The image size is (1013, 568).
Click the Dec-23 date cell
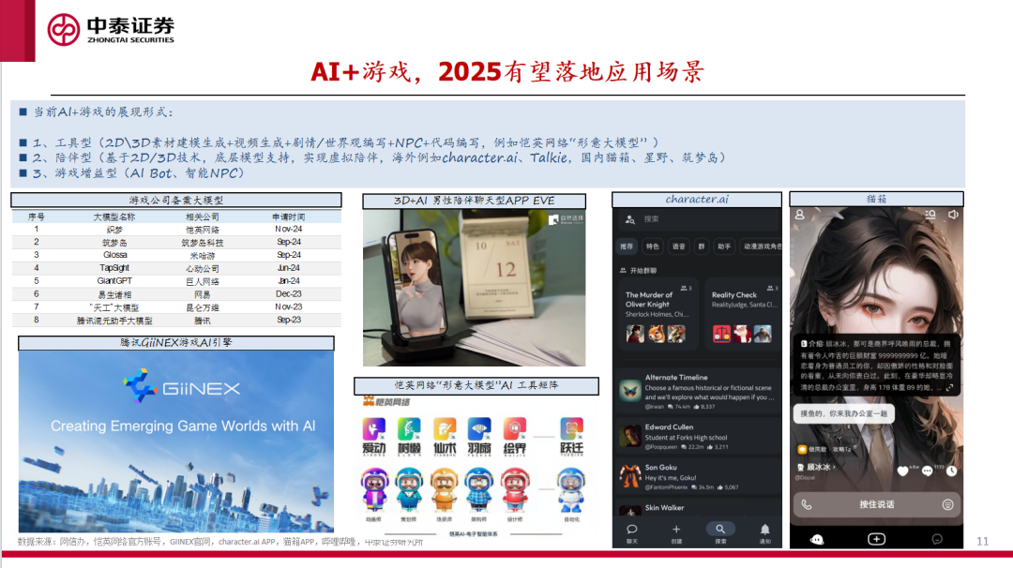point(288,293)
